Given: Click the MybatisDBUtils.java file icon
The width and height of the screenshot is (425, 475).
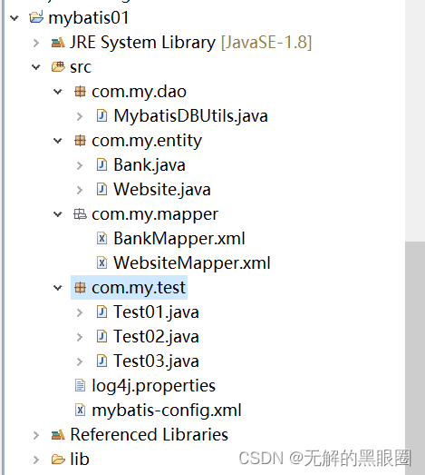Looking at the screenshot, I should pyautogui.click(x=101, y=115).
